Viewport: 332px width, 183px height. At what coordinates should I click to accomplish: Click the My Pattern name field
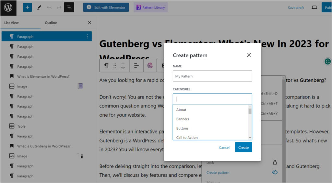[212, 76]
